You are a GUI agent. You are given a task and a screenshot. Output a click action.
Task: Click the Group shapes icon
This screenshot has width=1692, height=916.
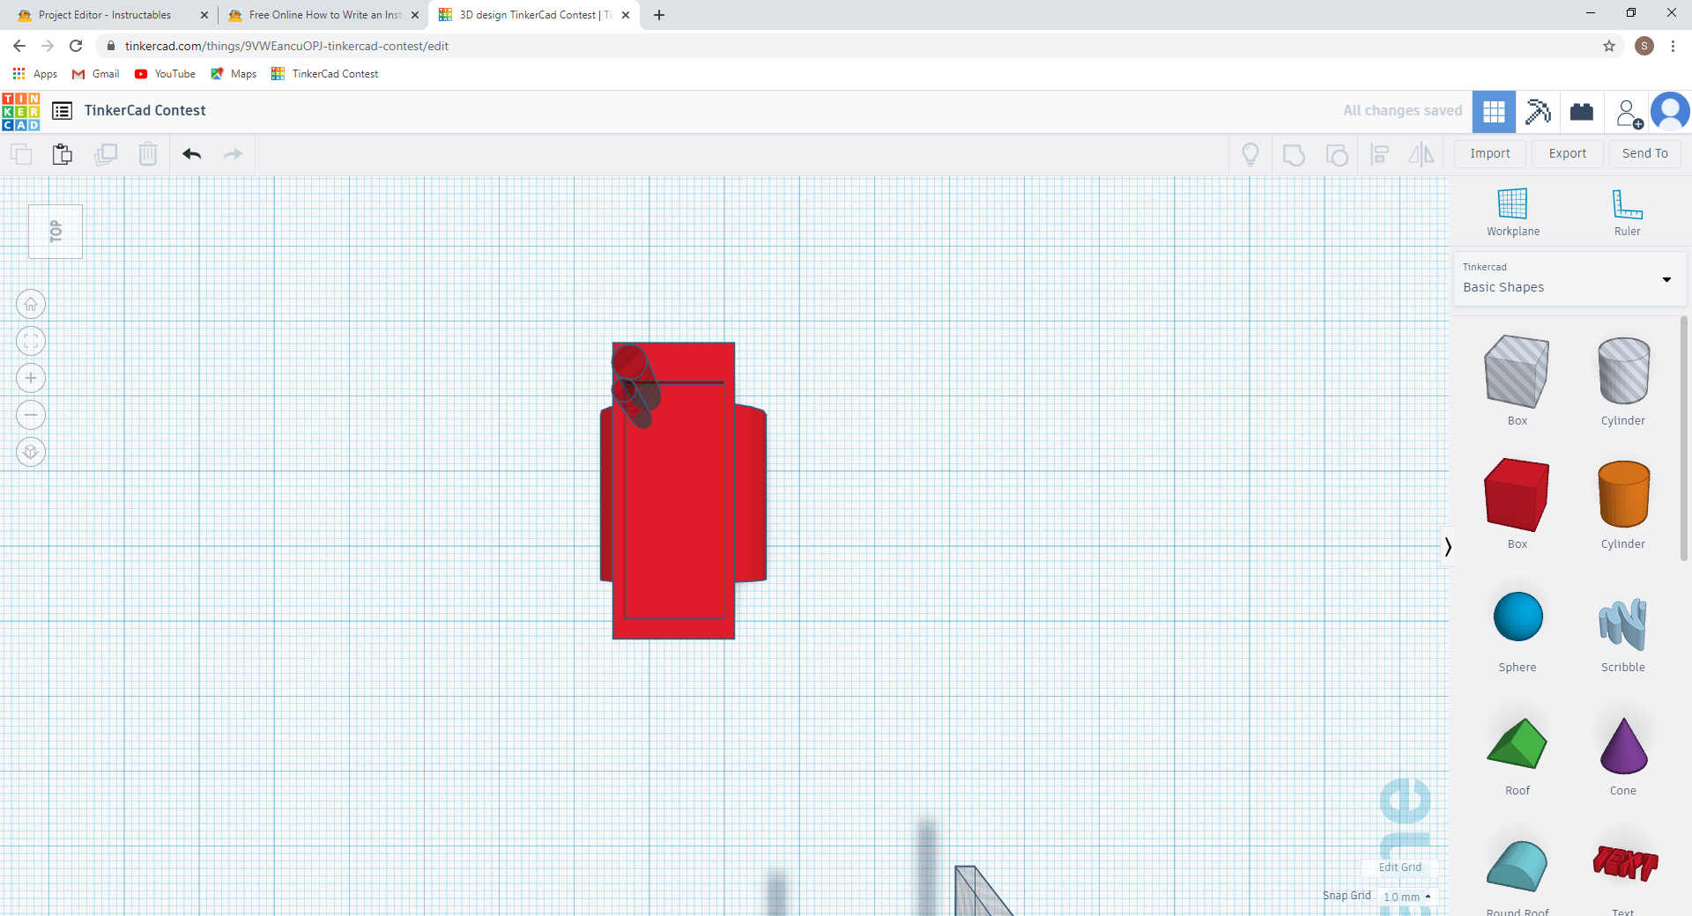click(x=1294, y=155)
